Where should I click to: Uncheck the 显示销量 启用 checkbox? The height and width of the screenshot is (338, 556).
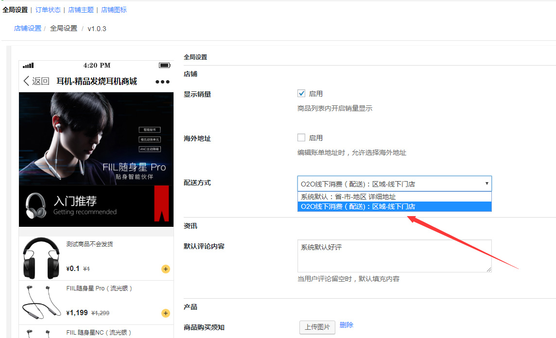pos(301,94)
